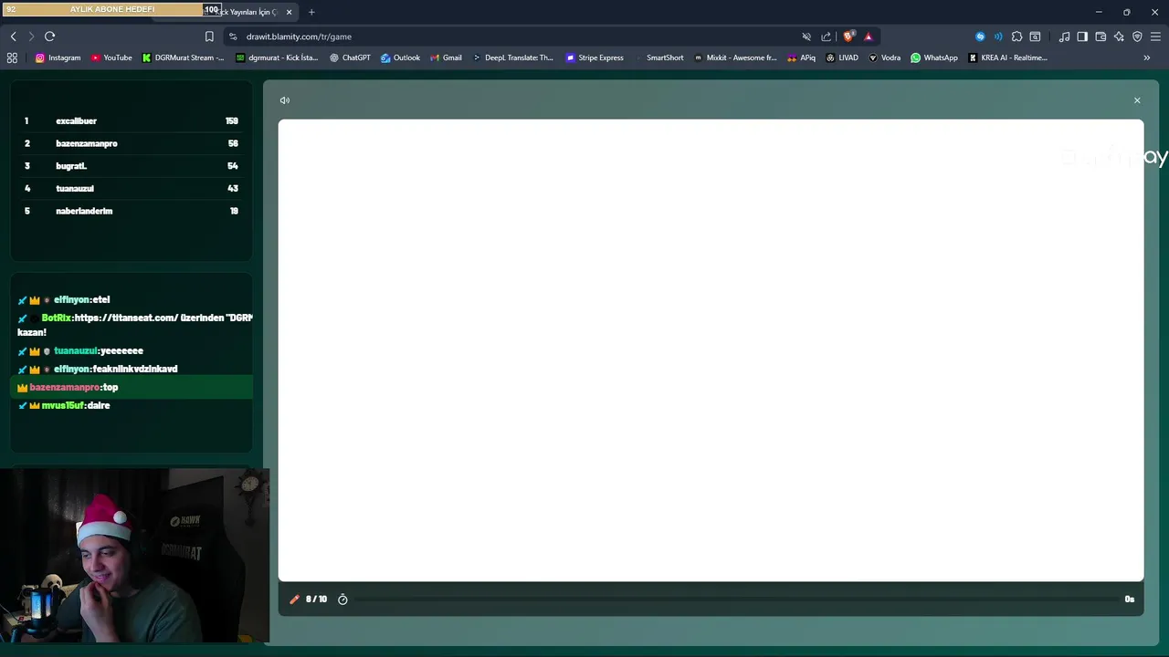Screen dimensions: 1169x657
Task: Open the Outlook bookmark
Action: [400, 57]
